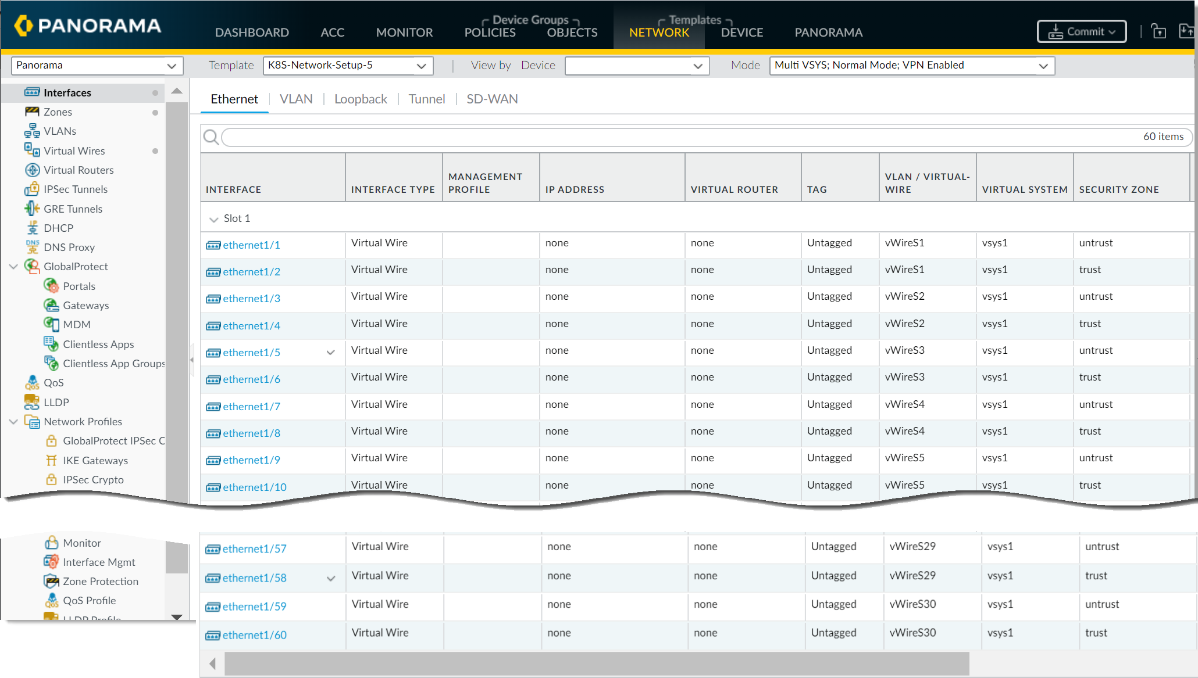The height and width of the screenshot is (678, 1198).
Task: Click the QoS icon in sidebar
Action: 32,382
